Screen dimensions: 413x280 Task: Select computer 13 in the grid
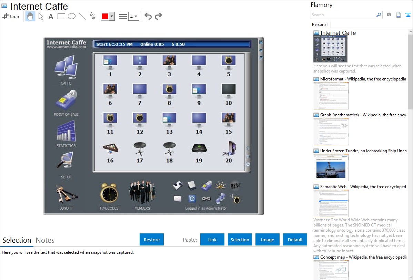[169, 124]
